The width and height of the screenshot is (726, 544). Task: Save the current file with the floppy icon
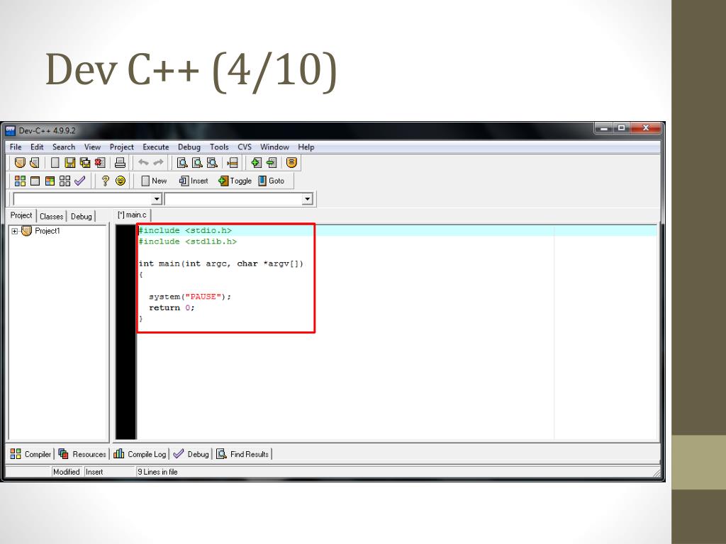(70, 162)
